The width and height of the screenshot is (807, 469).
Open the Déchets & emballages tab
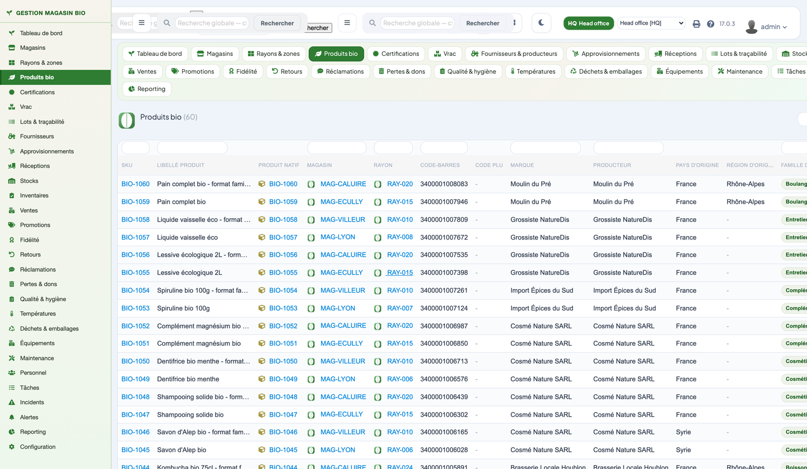pos(607,71)
